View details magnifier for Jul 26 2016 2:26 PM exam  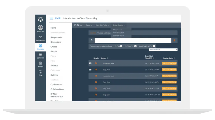[96, 76]
